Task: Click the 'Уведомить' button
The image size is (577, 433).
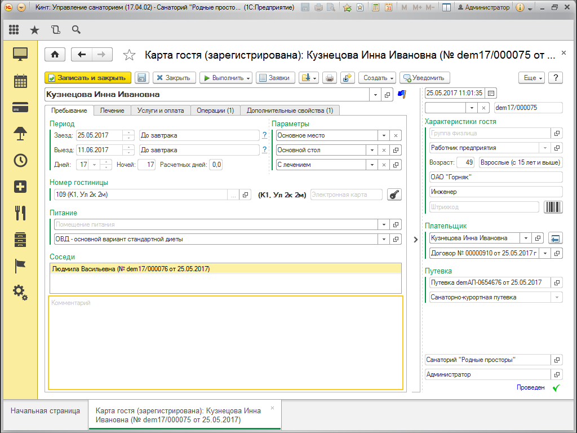Action: pos(423,78)
